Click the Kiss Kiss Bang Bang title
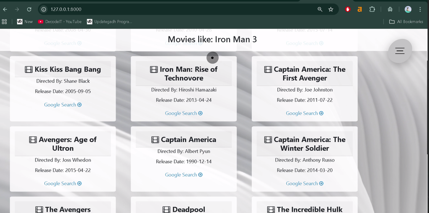 tap(67, 69)
